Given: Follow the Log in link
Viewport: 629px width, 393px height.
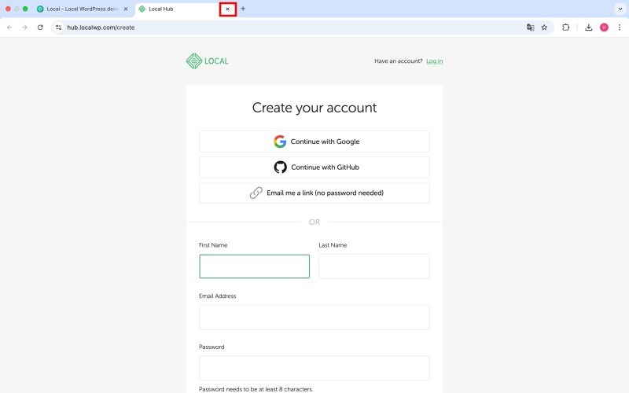Looking at the screenshot, I should tap(435, 61).
